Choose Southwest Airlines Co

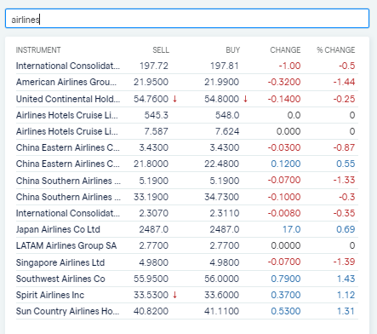pos(187,279)
